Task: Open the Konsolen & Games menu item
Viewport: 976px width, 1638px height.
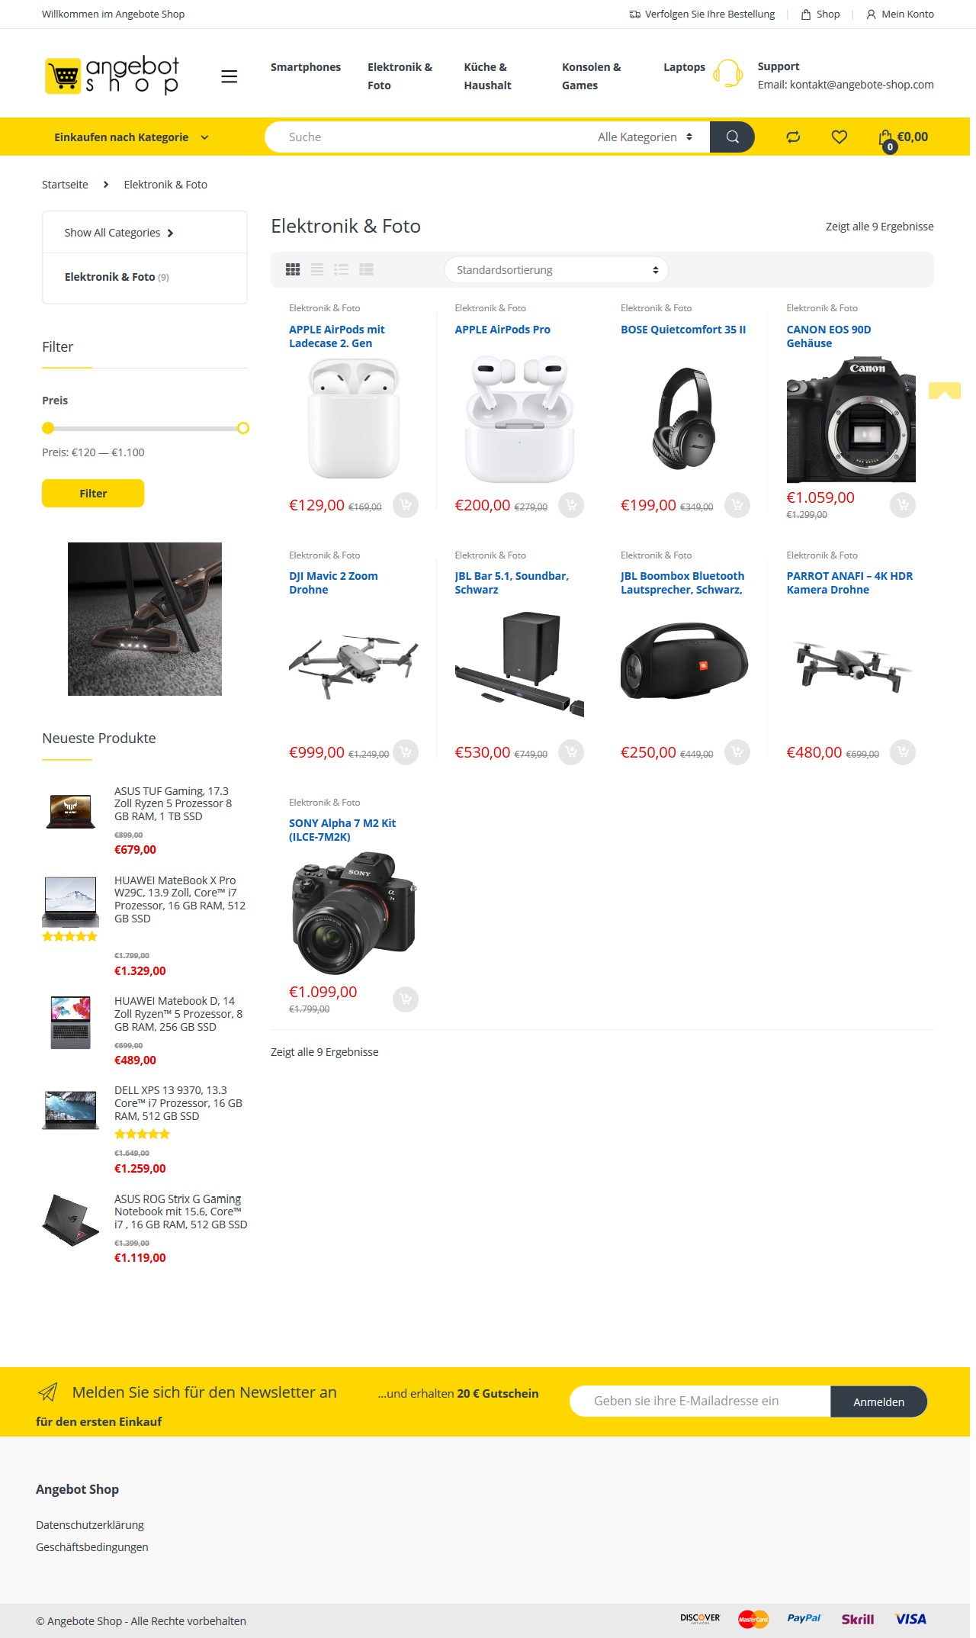Action: click(x=592, y=76)
